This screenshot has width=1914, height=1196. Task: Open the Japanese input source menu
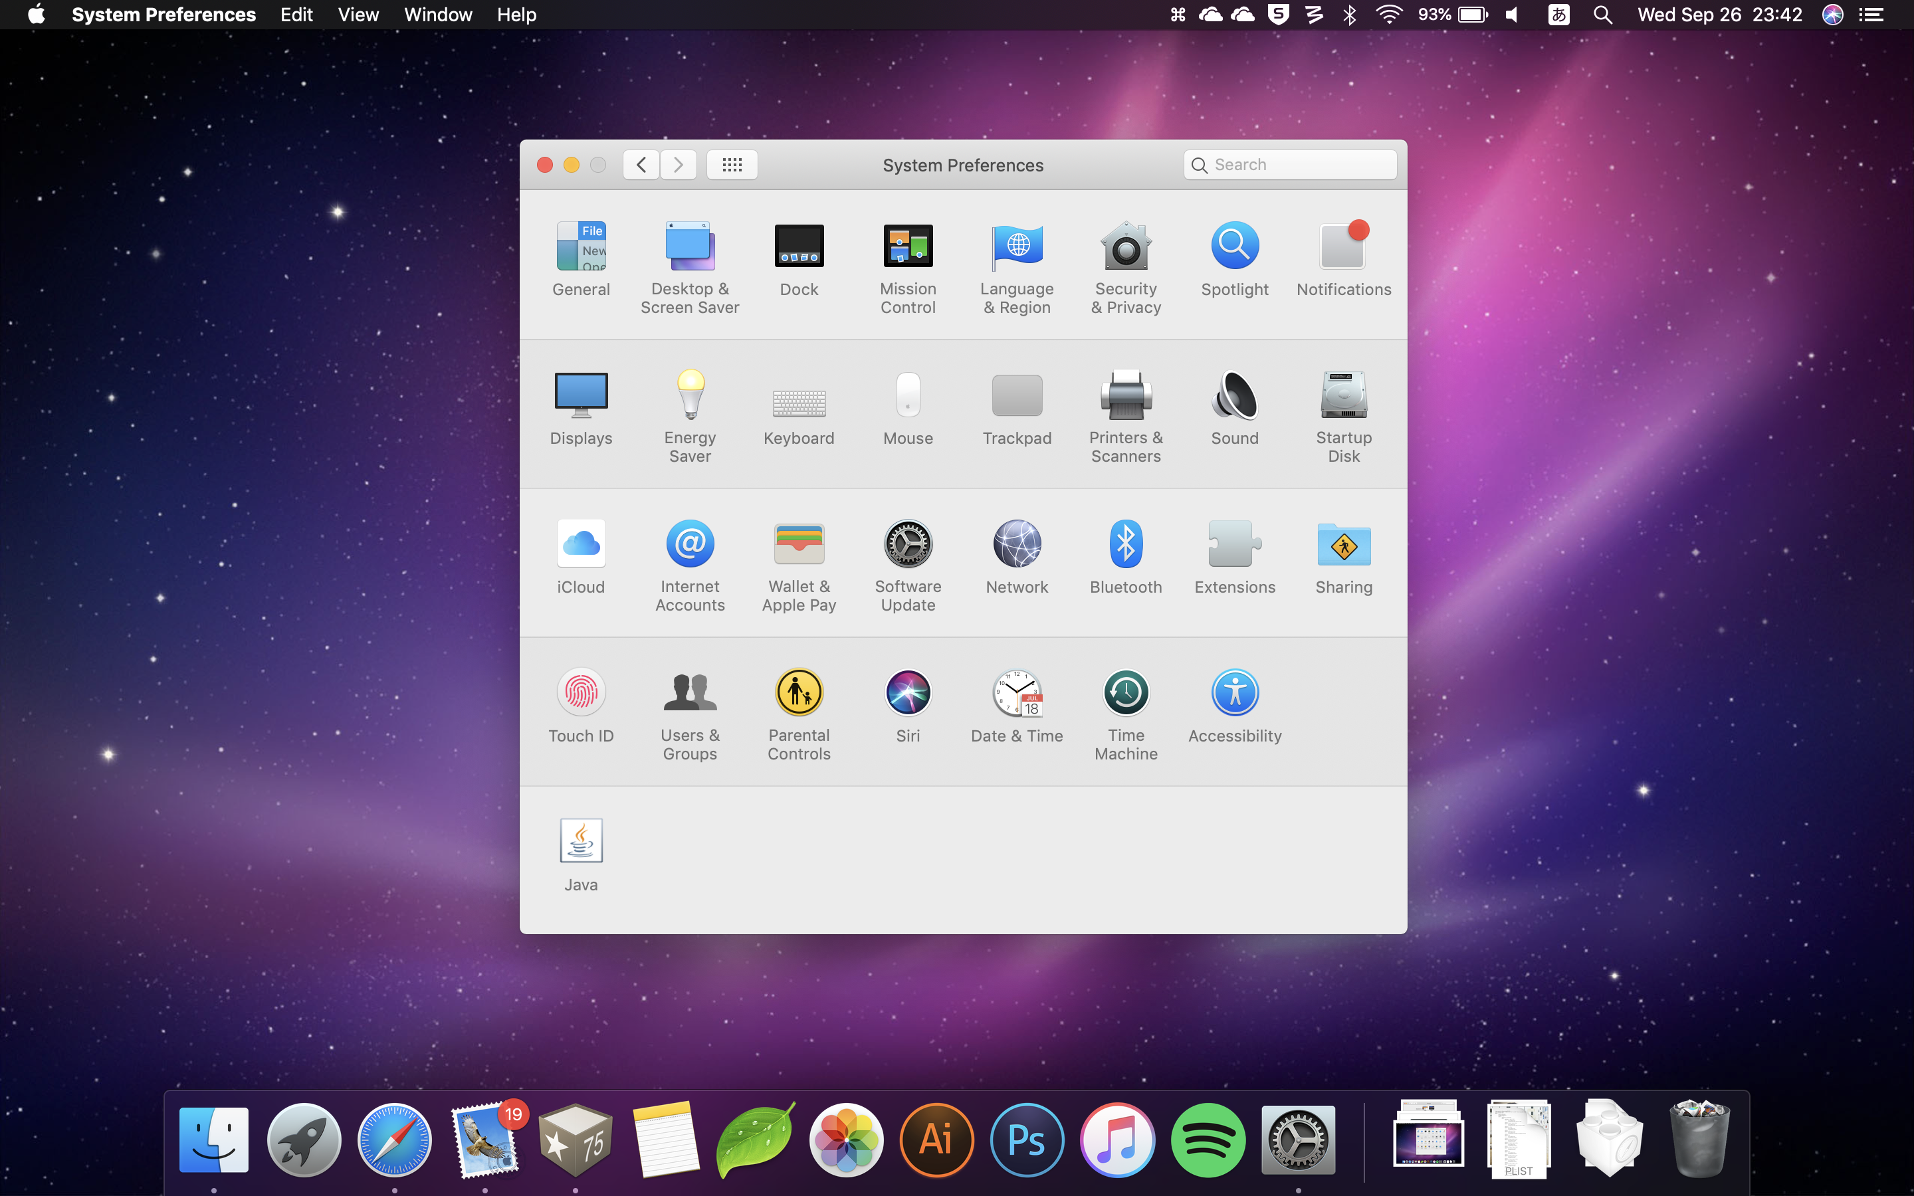tap(1559, 14)
